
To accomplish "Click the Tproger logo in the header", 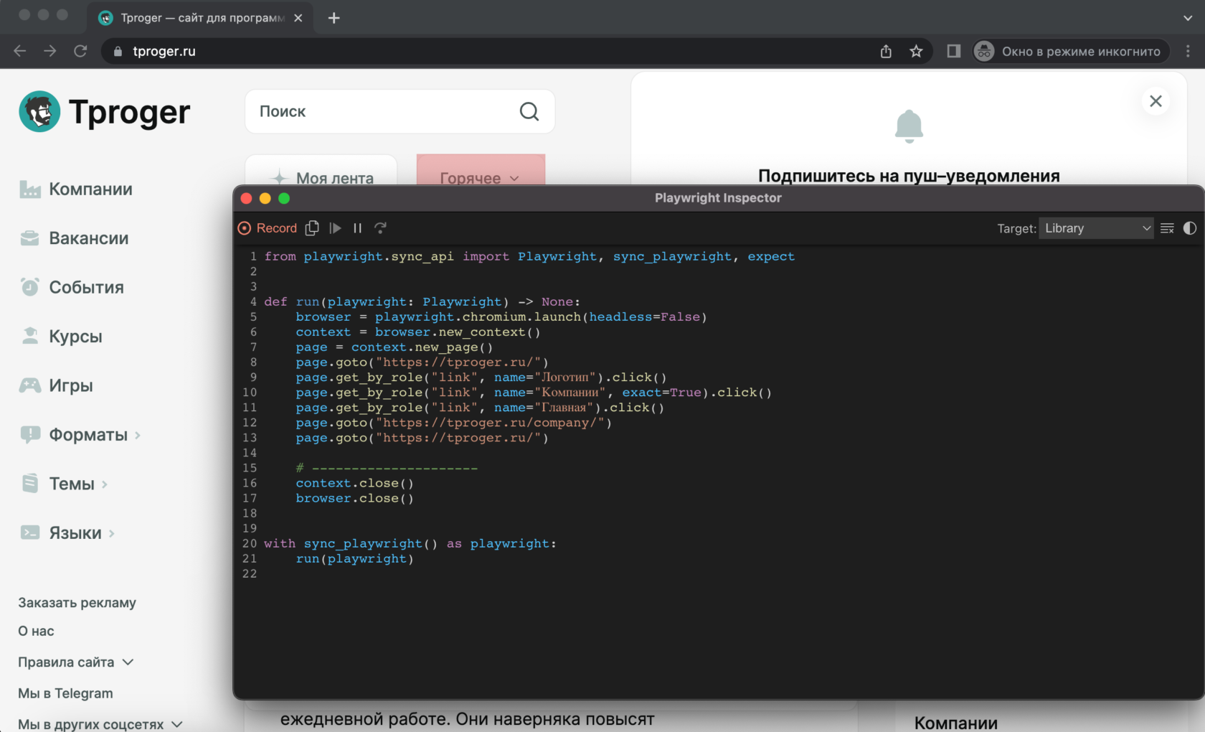I will pos(105,112).
